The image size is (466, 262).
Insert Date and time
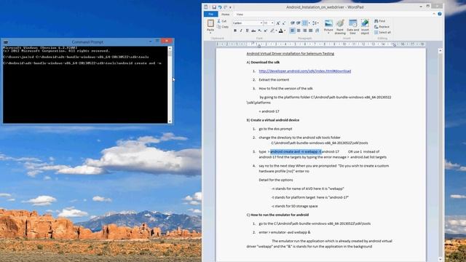(x=352, y=27)
